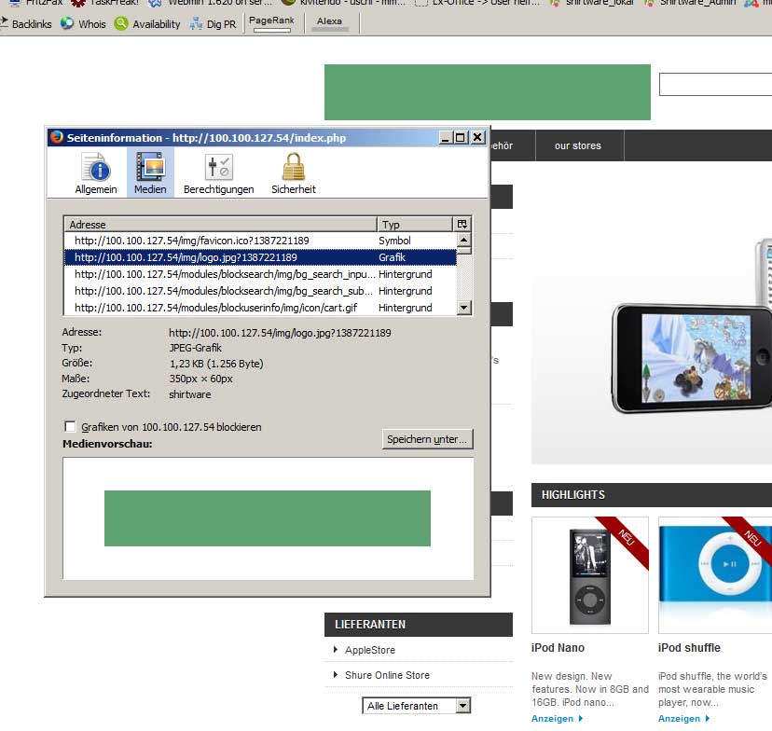772x731 pixels.
Task: Click the media list scroll down arrow
Action: point(463,308)
